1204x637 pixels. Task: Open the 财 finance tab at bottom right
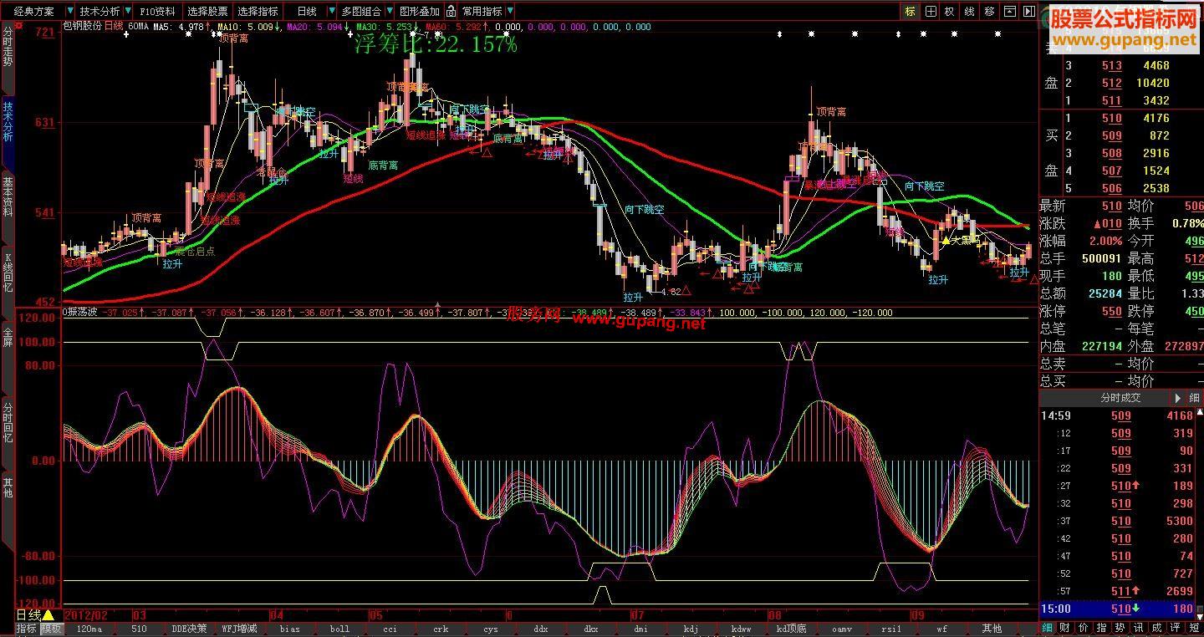click(1065, 628)
